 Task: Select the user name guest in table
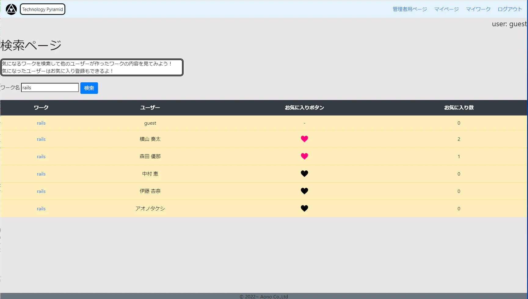pos(150,123)
